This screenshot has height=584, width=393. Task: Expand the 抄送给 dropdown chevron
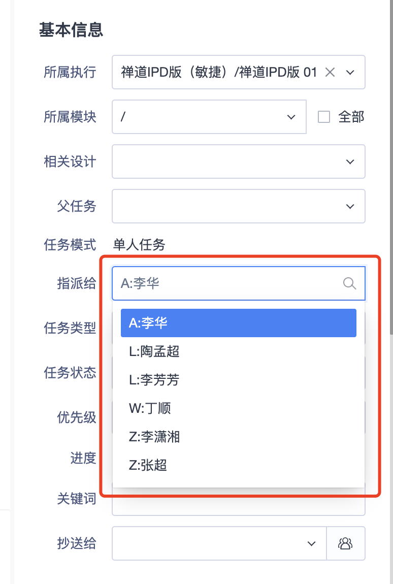pyautogui.click(x=311, y=543)
